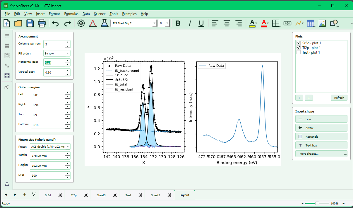Align text left
Viewport: 353px width, 208px height.
[x=215, y=23]
